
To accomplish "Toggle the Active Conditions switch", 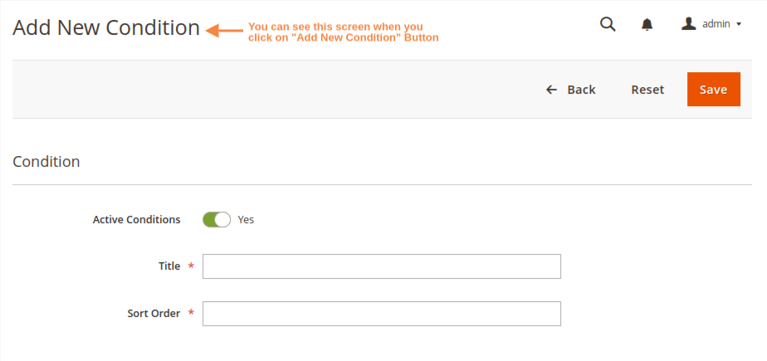I will (x=217, y=220).
